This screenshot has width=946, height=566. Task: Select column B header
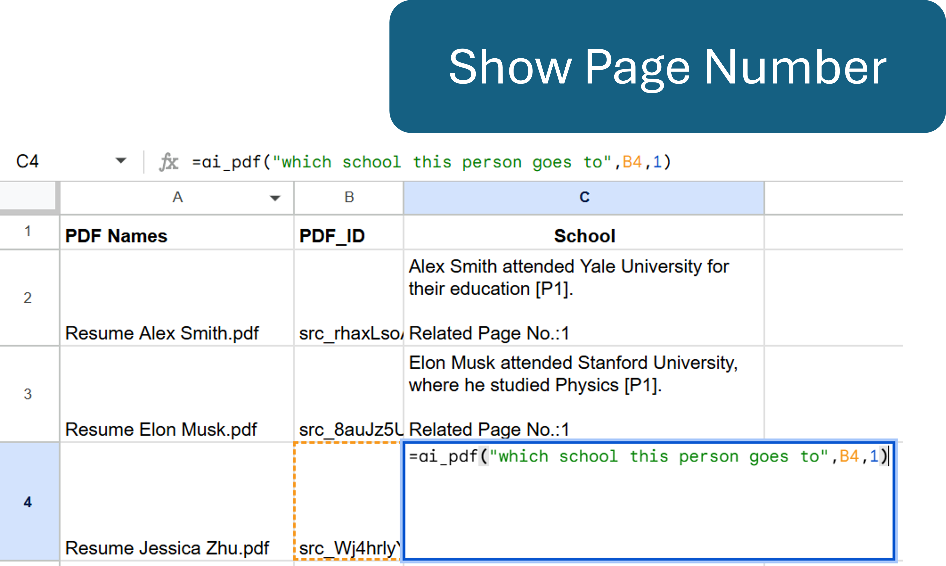tap(349, 197)
